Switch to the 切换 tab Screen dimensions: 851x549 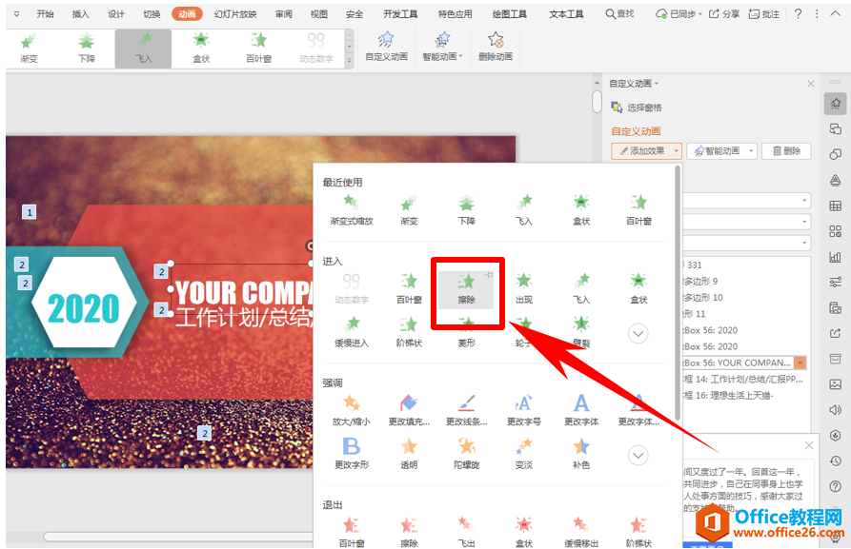pyautogui.click(x=152, y=14)
